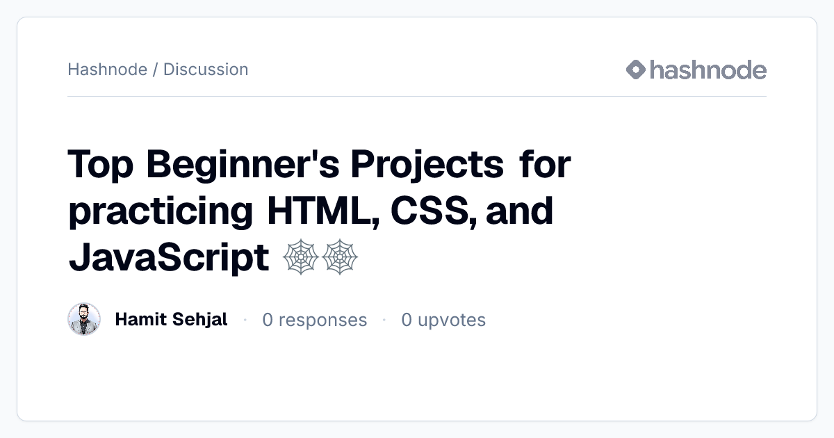Click the second spider web emoji
The height and width of the screenshot is (438, 834).
click(341, 259)
